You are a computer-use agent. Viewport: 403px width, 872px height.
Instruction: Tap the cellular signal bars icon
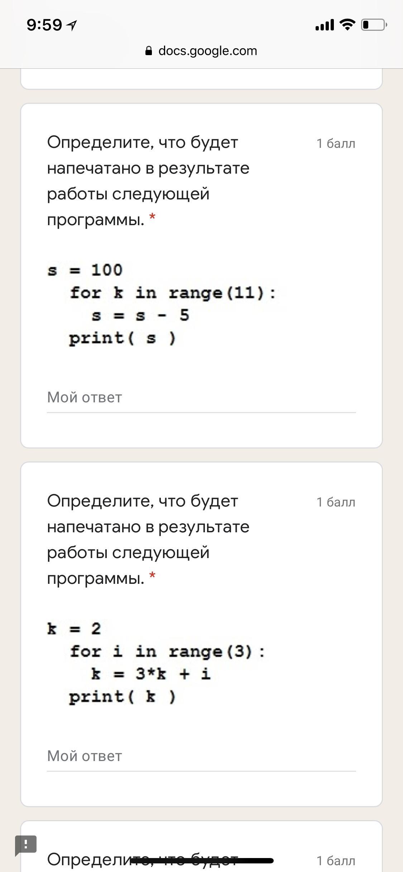tap(325, 25)
